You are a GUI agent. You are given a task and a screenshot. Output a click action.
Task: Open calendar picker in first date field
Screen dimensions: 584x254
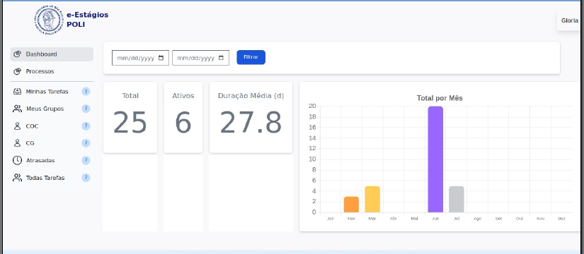point(161,58)
